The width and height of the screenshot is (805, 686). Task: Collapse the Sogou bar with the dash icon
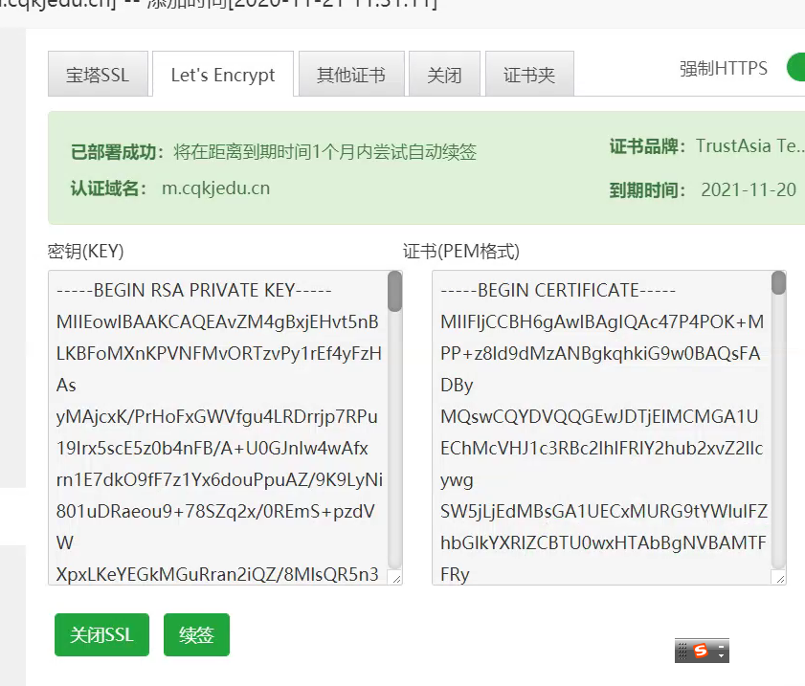[722, 646]
